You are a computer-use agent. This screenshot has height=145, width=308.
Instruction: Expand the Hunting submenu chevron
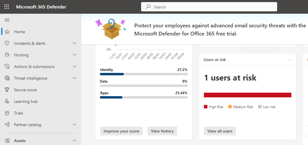click(x=75, y=55)
